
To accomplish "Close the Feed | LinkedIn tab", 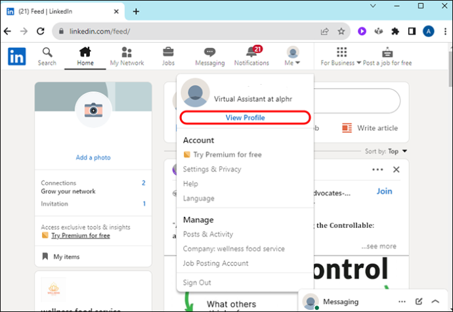I will 116,12.
